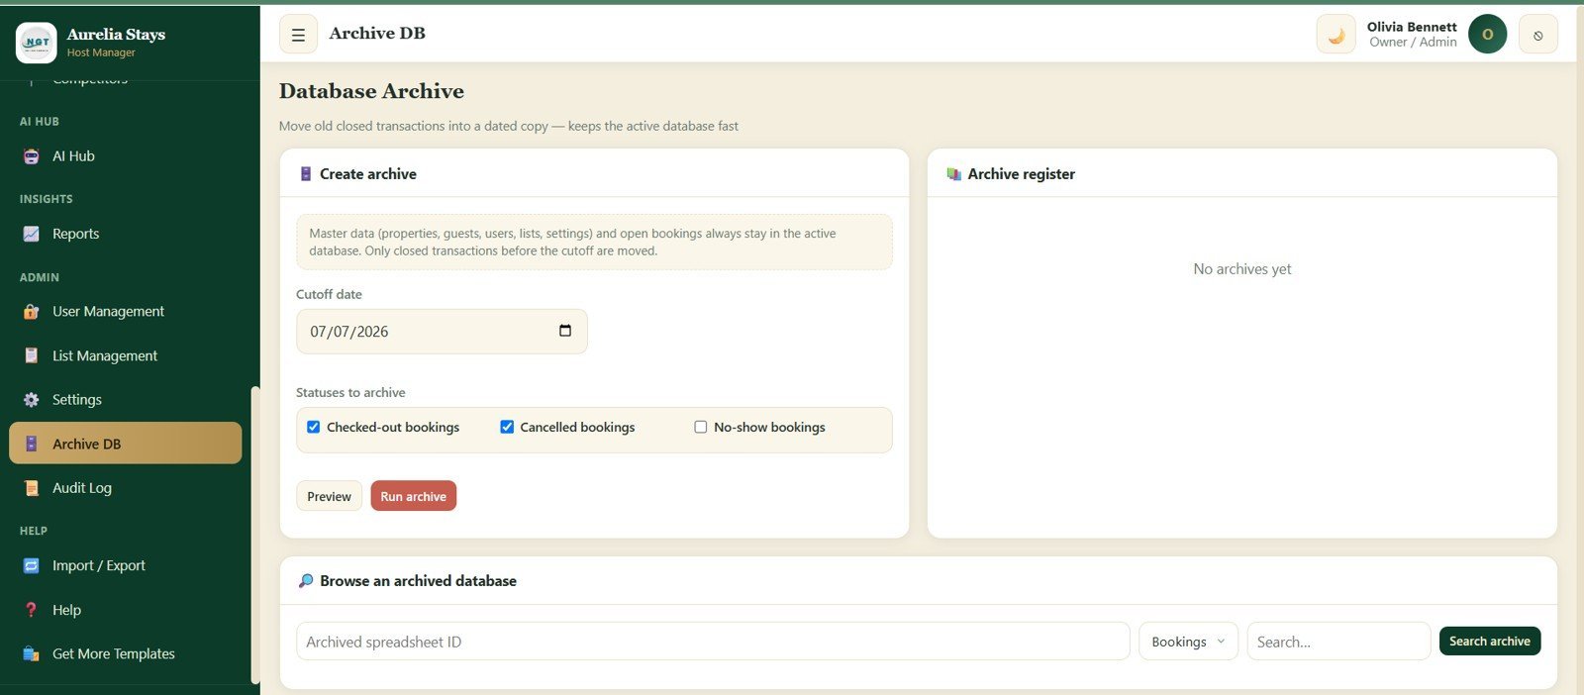Open the Audit Log page
Screen dimensions: 1584x695
coord(125,488)
